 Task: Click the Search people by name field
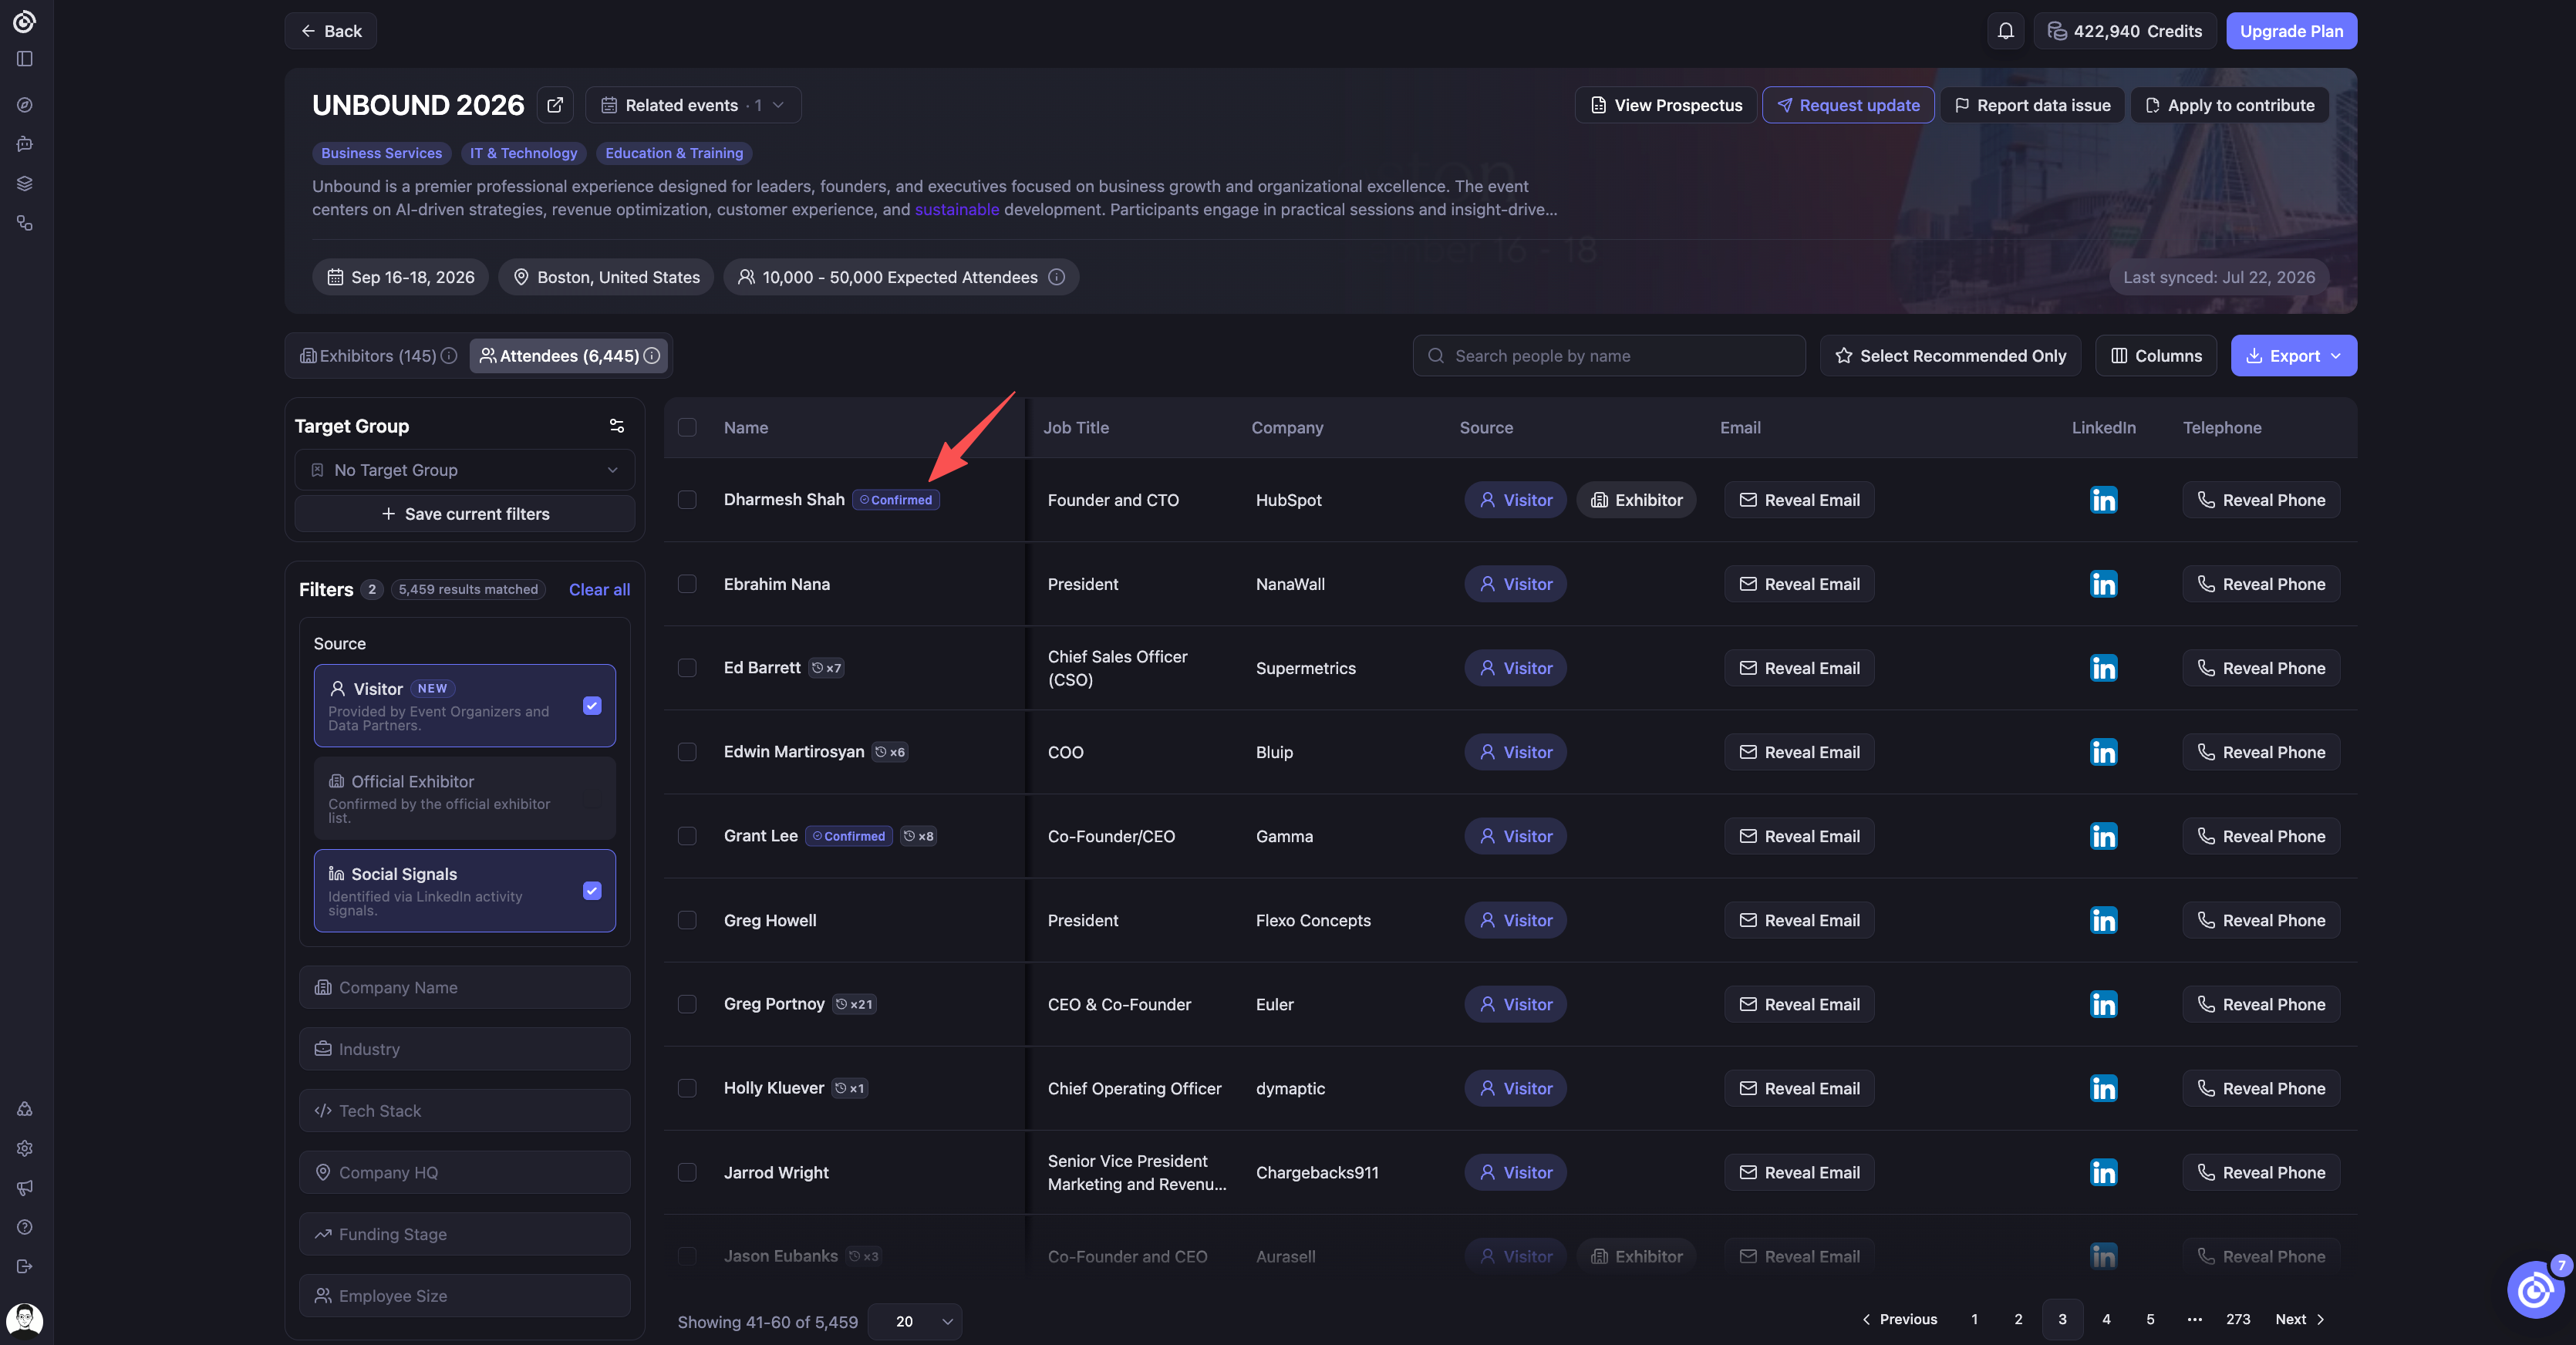point(1609,356)
